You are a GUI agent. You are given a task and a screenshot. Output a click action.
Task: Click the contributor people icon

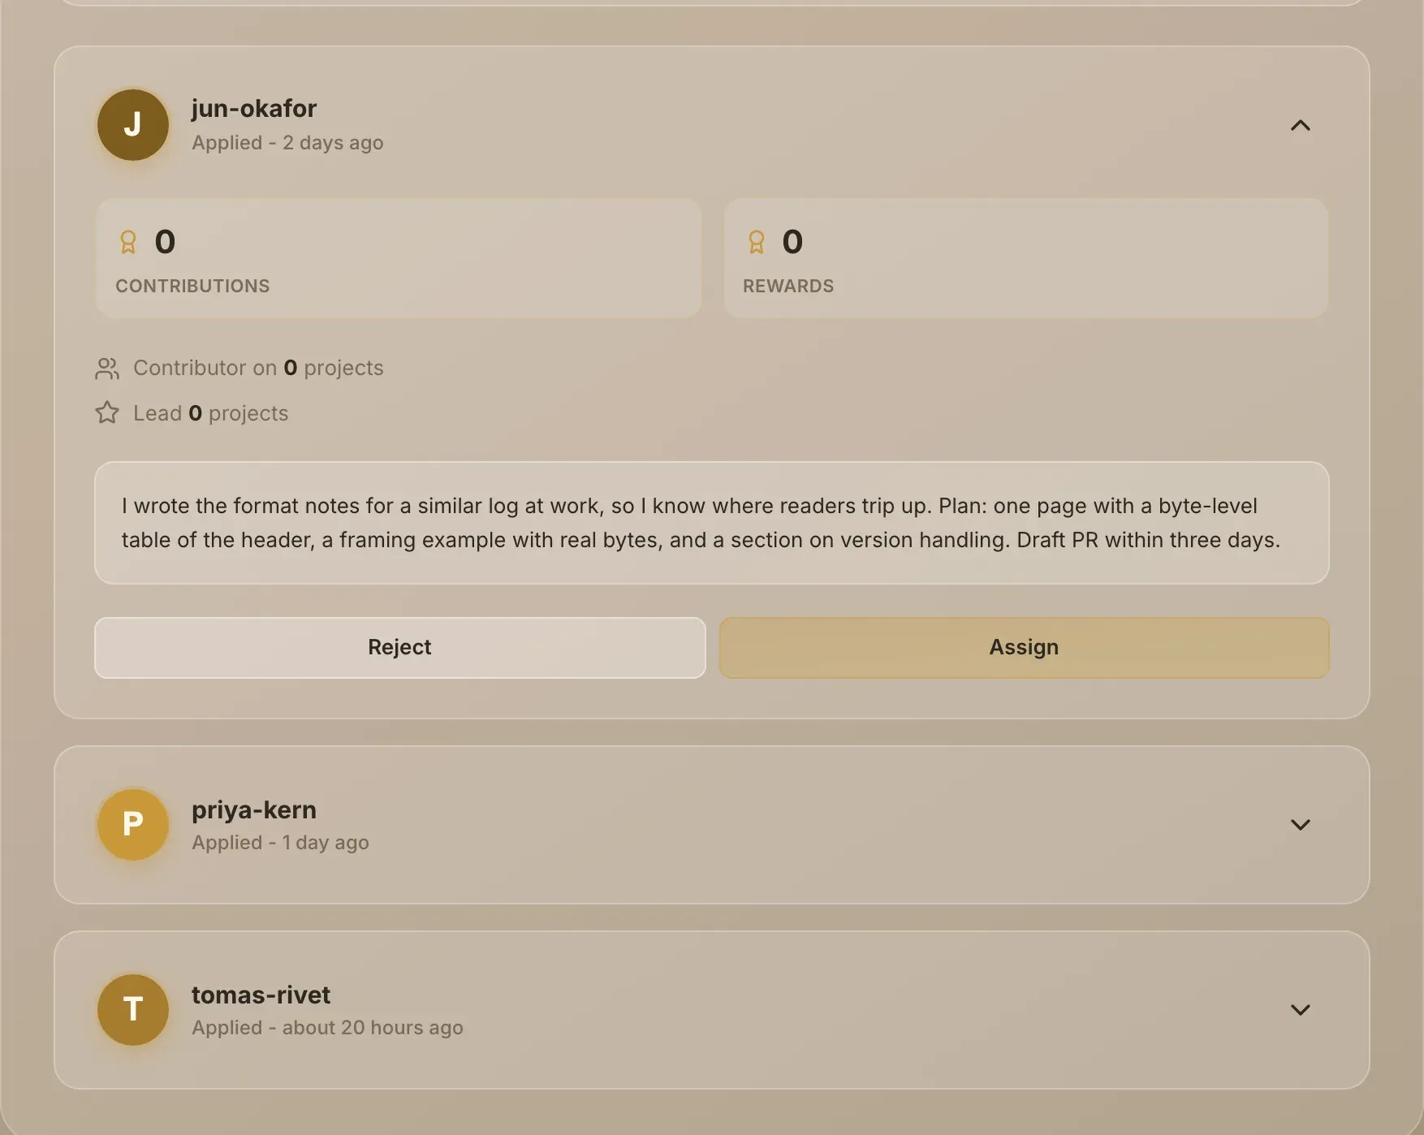click(x=107, y=369)
